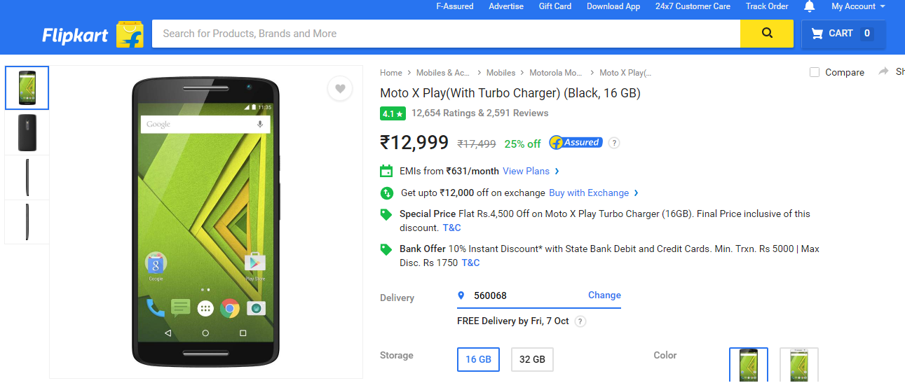Screen dimensions: 905x383
Task: Click the main Moto X Play product image
Action: point(205,221)
